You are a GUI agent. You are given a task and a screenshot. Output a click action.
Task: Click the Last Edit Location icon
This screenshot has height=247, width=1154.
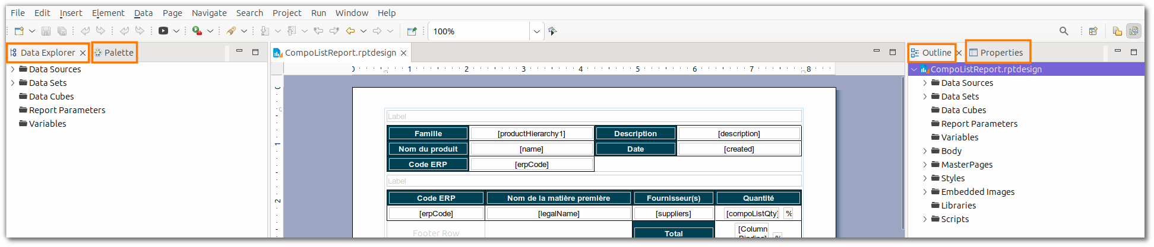319,31
